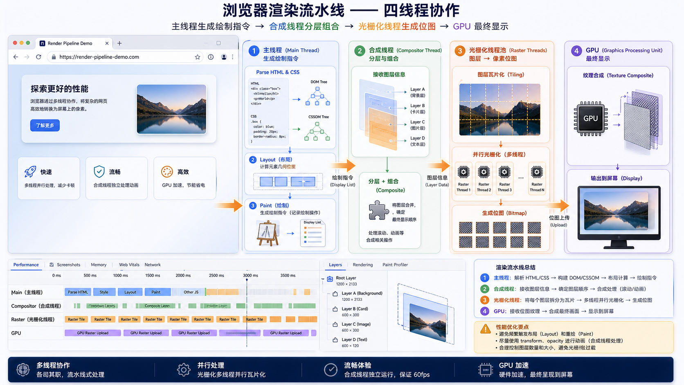Select Layer C (Image) in layer tree
Viewport: 684px width, 385px height.
pos(356,324)
